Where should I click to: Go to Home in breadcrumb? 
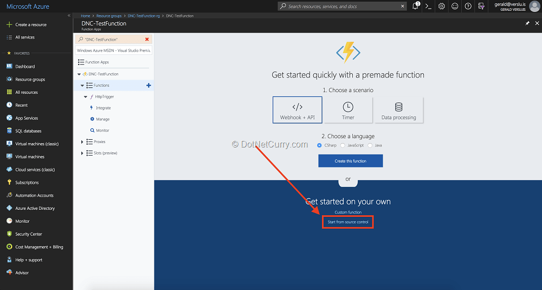point(86,16)
